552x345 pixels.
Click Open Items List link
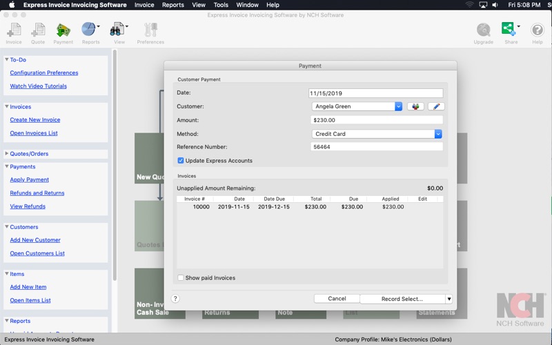click(30, 300)
